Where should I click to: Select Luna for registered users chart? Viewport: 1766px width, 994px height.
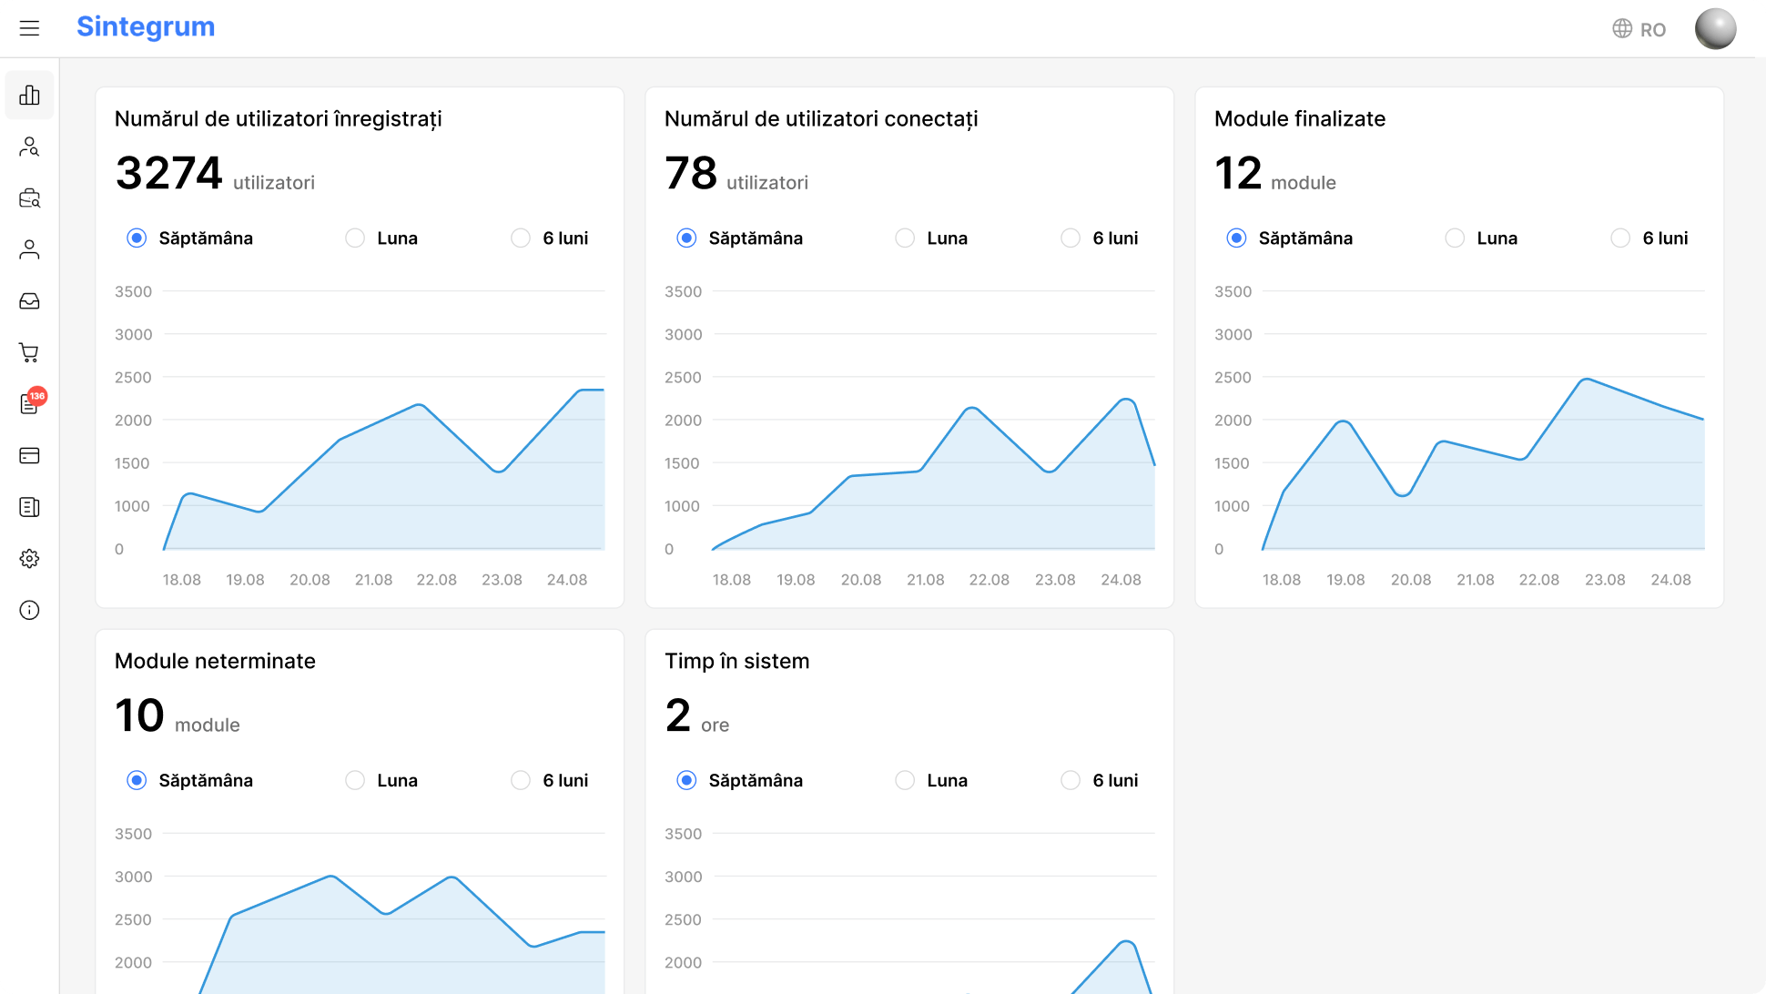pyautogui.click(x=355, y=238)
